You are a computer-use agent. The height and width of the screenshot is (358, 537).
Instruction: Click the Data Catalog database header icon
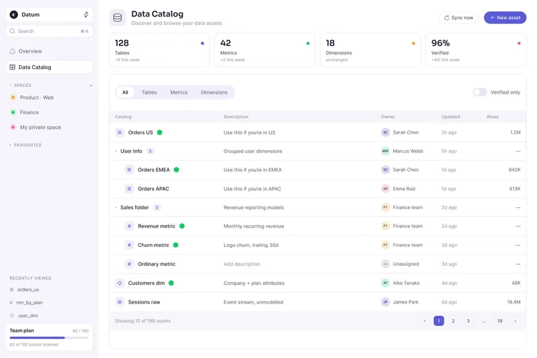118,18
